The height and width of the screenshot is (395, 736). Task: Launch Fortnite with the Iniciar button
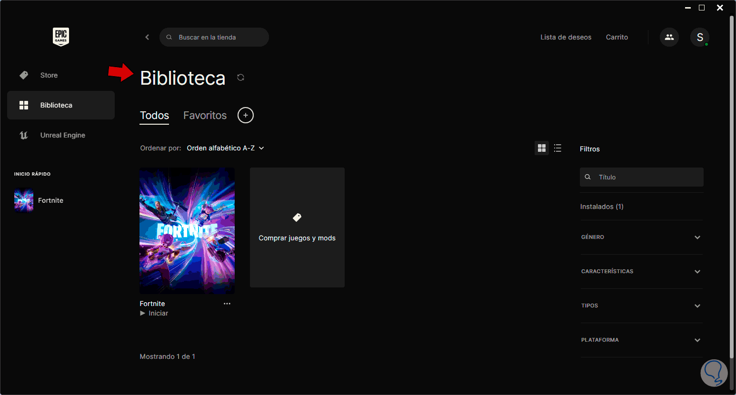[154, 313]
